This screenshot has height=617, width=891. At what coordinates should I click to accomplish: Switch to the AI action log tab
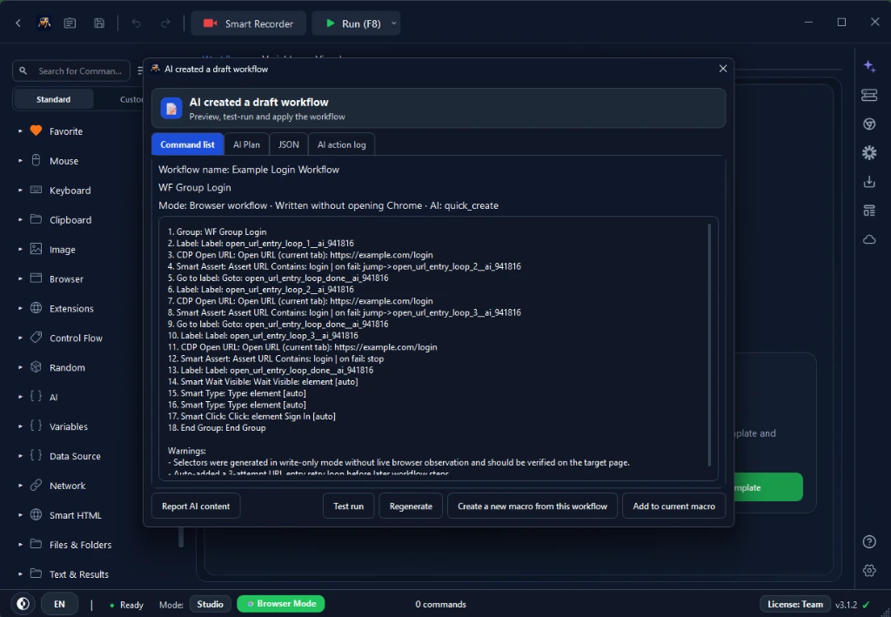pos(341,144)
